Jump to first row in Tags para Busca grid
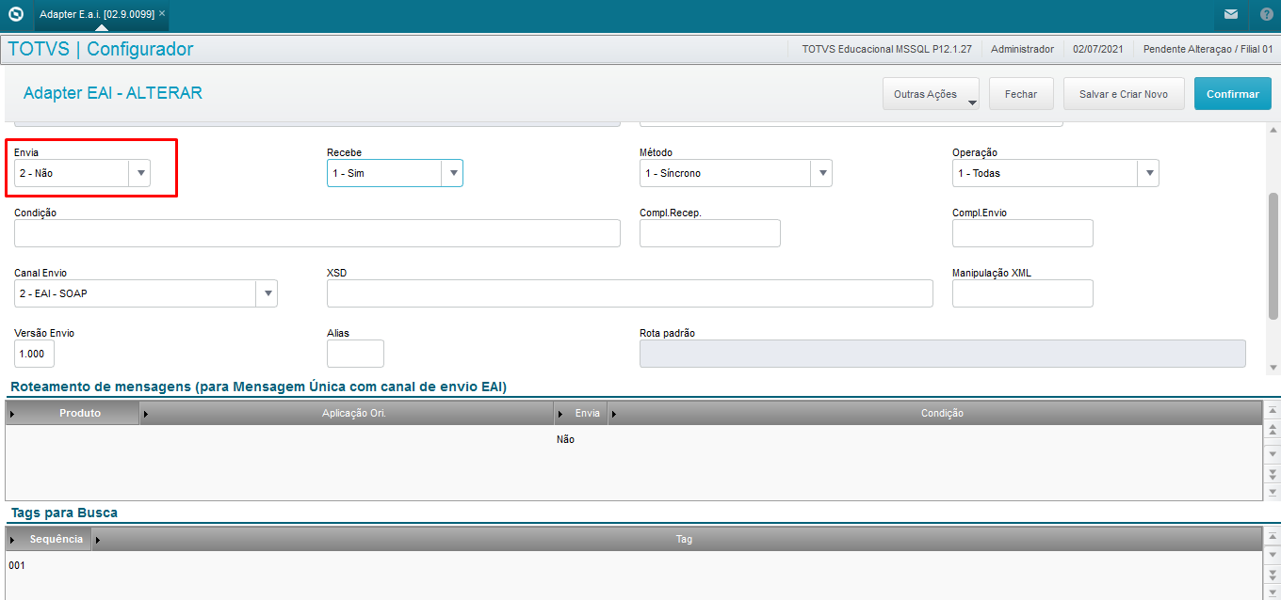Screen dimensions: 1281x600 (x=1273, y=537)
